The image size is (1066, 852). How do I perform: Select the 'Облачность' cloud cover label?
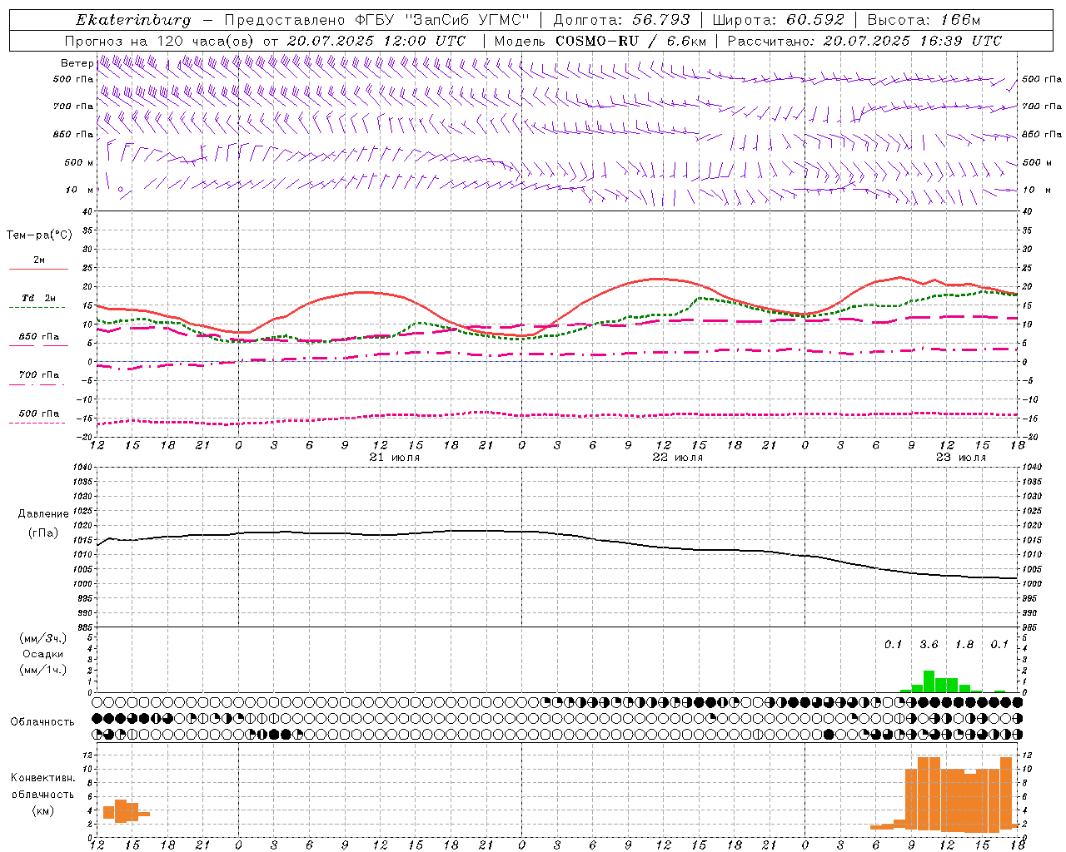(x=42, y=722)
